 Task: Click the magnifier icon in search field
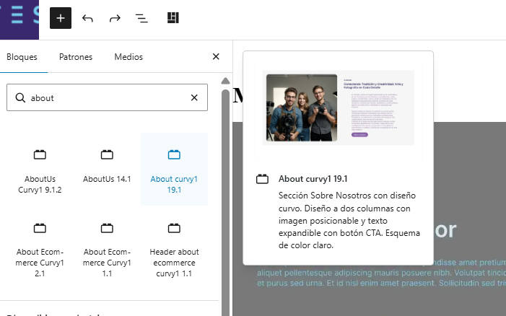(x=19, y=97)
